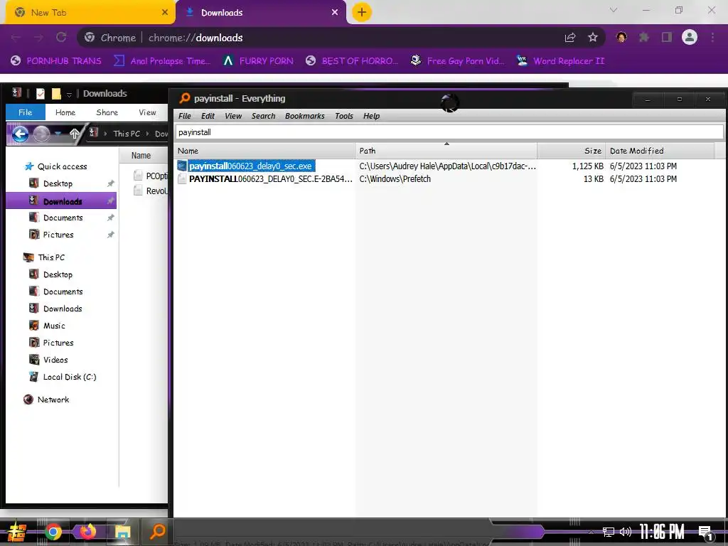
Task: Click exe file icon of payinstall result
Action: (x=181, y=166)
